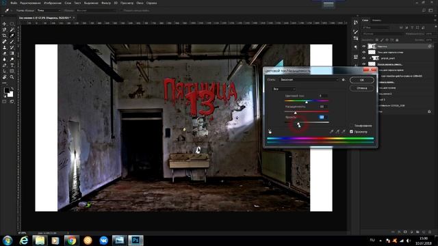Swap foreground and background colors

coord(12,89)
